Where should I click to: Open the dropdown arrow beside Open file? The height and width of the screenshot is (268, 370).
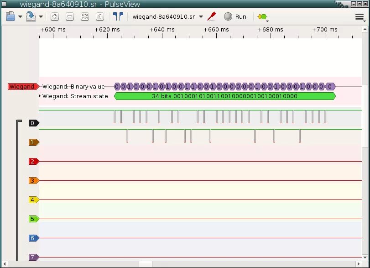20,17
